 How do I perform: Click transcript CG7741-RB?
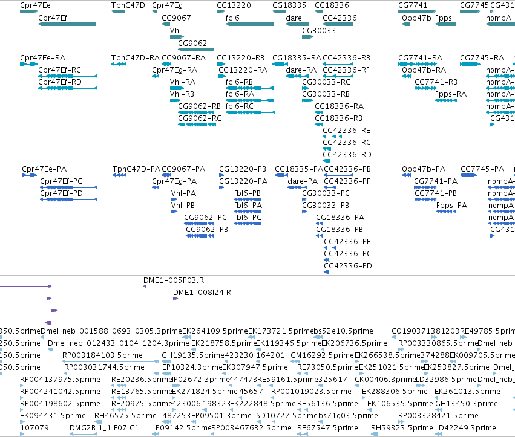point(436,82)
